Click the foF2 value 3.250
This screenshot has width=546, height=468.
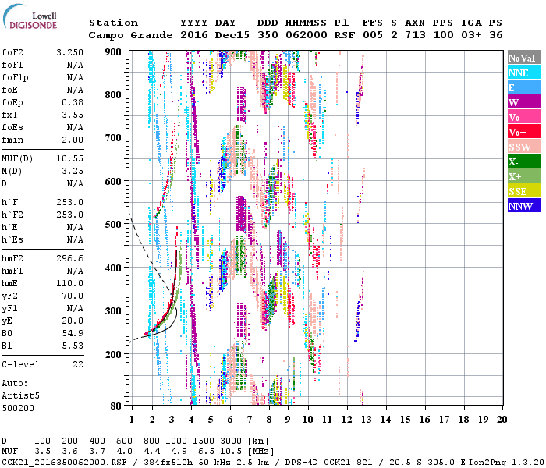coord(69,52)
